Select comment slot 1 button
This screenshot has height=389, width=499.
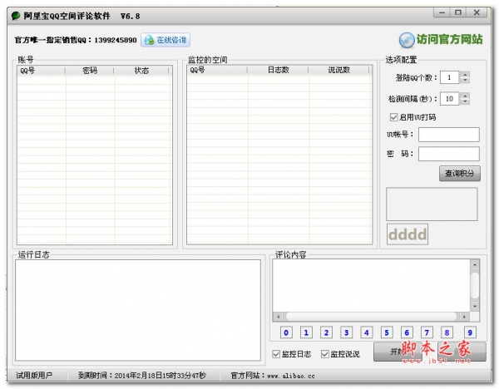click(x=306, y=332)
